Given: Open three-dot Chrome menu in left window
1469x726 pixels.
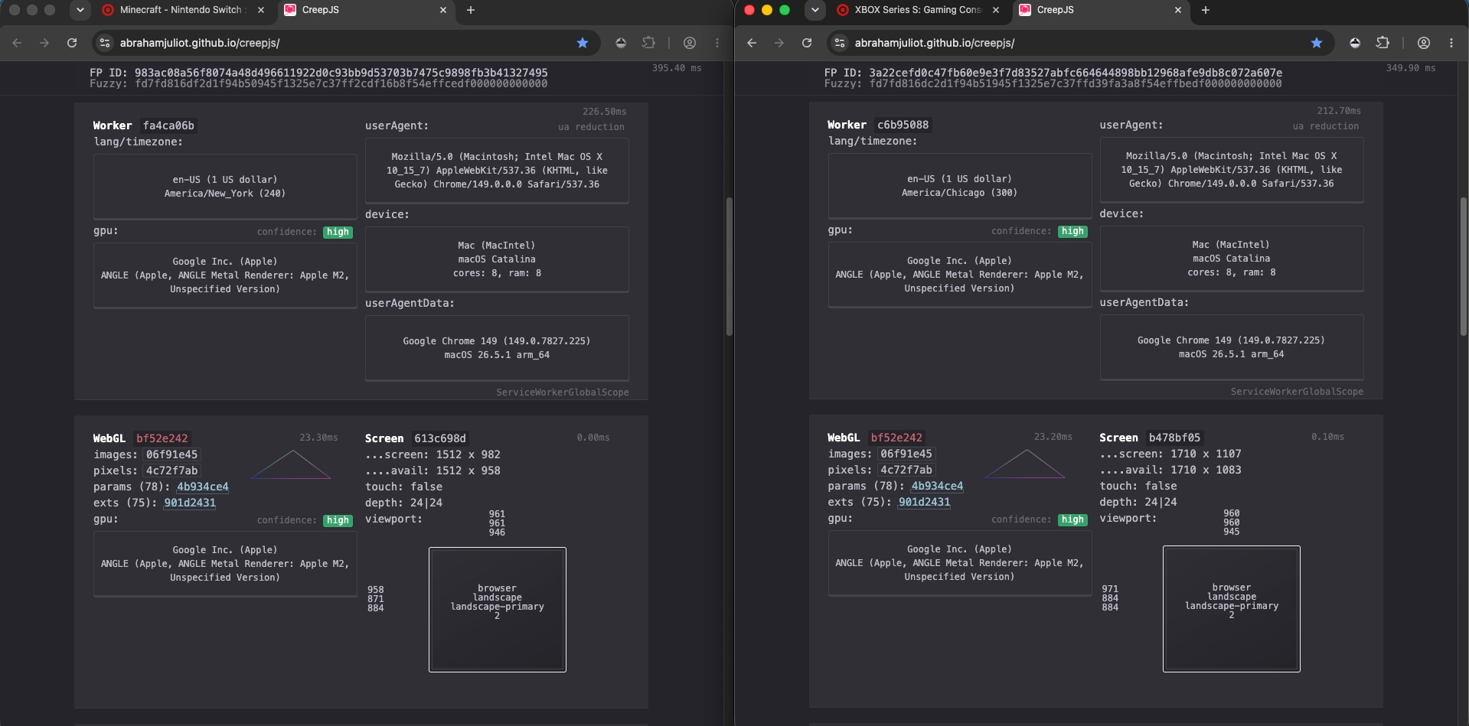Looking at the screenshot, I should [x=717, y=43].
